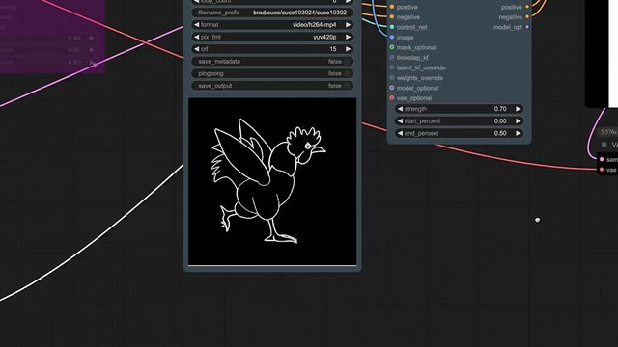
Task: Click the 'model_opt' output label
Action: click(508, 27)
